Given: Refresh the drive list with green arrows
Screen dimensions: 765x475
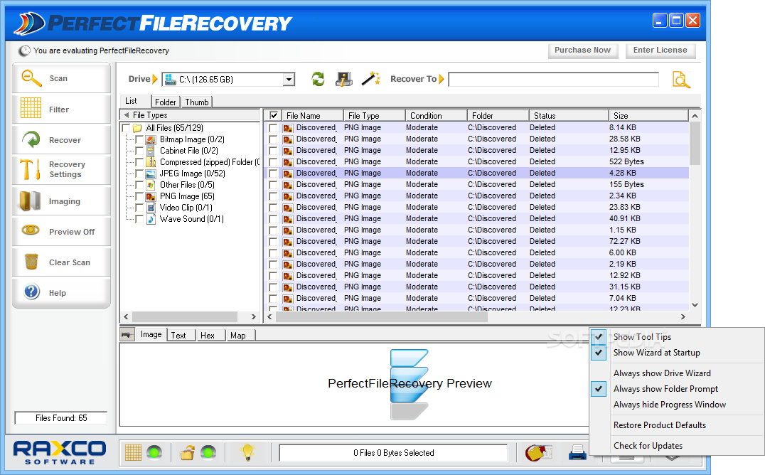Looking at the screenshot, I should click(x=318, y=79).
